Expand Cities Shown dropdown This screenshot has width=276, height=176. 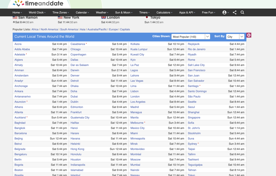[x=191, y=37]
